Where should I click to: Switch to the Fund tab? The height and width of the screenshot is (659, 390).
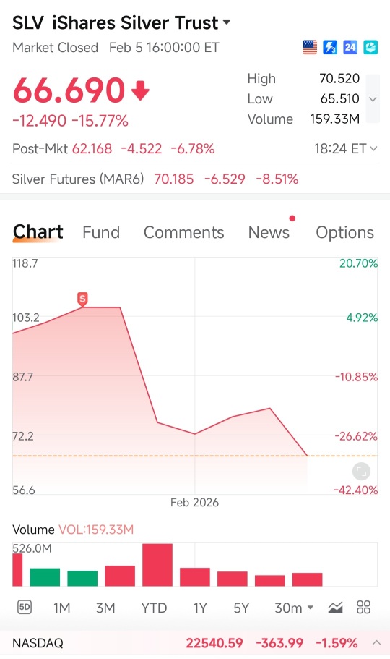[x=101, y=232]
